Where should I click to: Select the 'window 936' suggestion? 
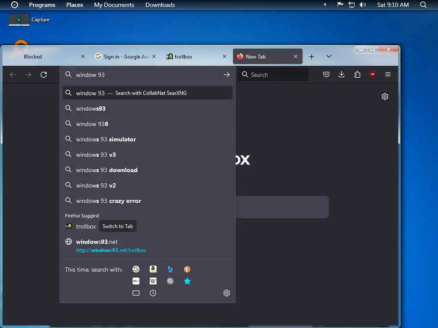(x=148, y=124)
